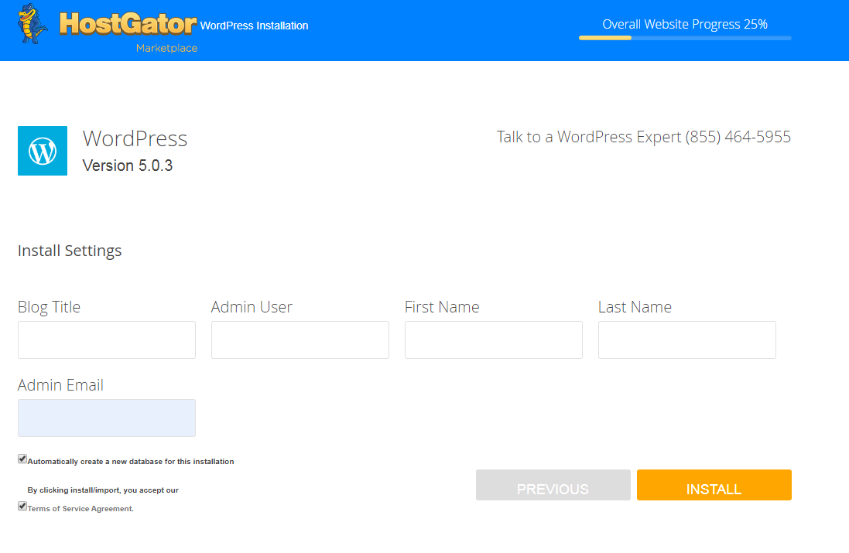Click the HostGator logo text
This screenshot has height=553, width=849.
(x=128, y=24)
